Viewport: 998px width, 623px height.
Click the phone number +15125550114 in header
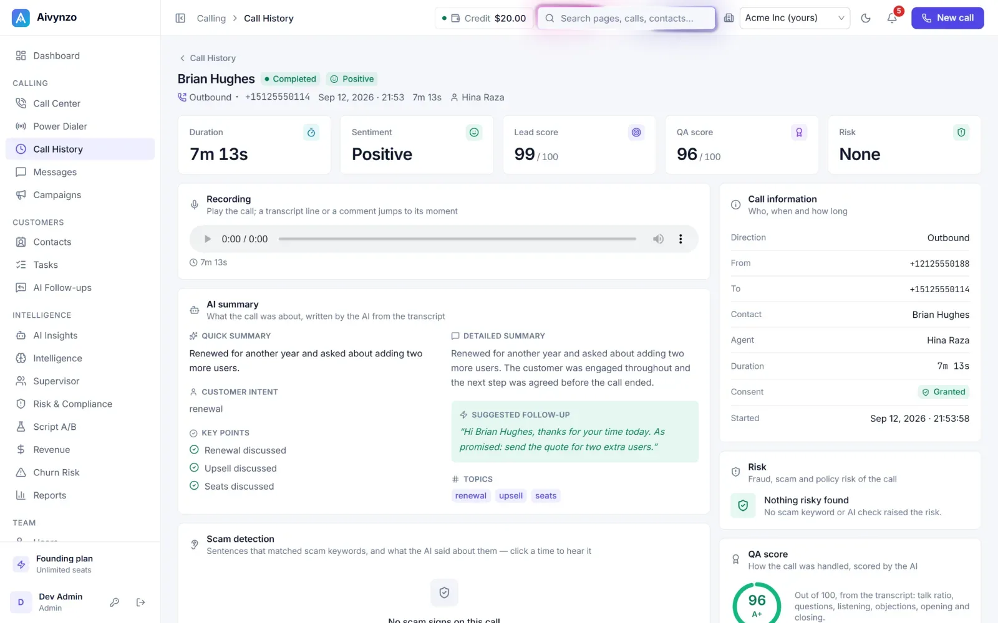278,97
